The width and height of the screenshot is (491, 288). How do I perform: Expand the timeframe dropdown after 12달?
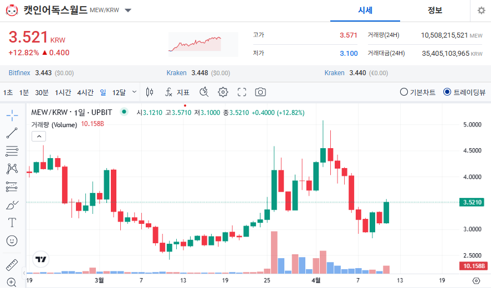(134, 92)
